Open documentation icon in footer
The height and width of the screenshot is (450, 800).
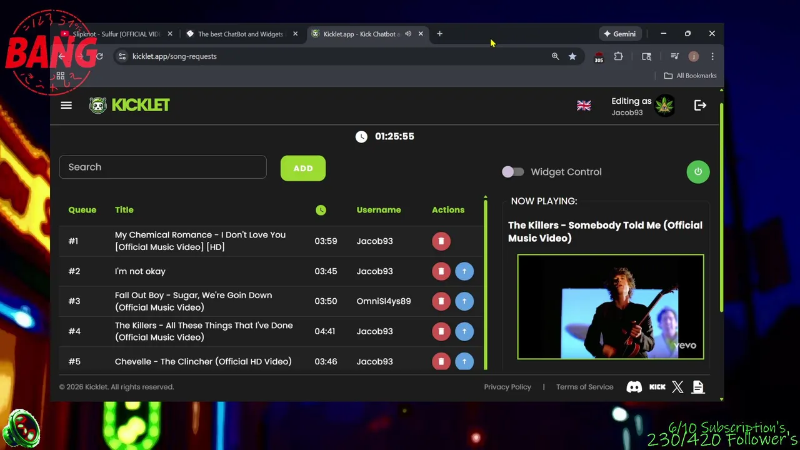[x=698, y=387]
